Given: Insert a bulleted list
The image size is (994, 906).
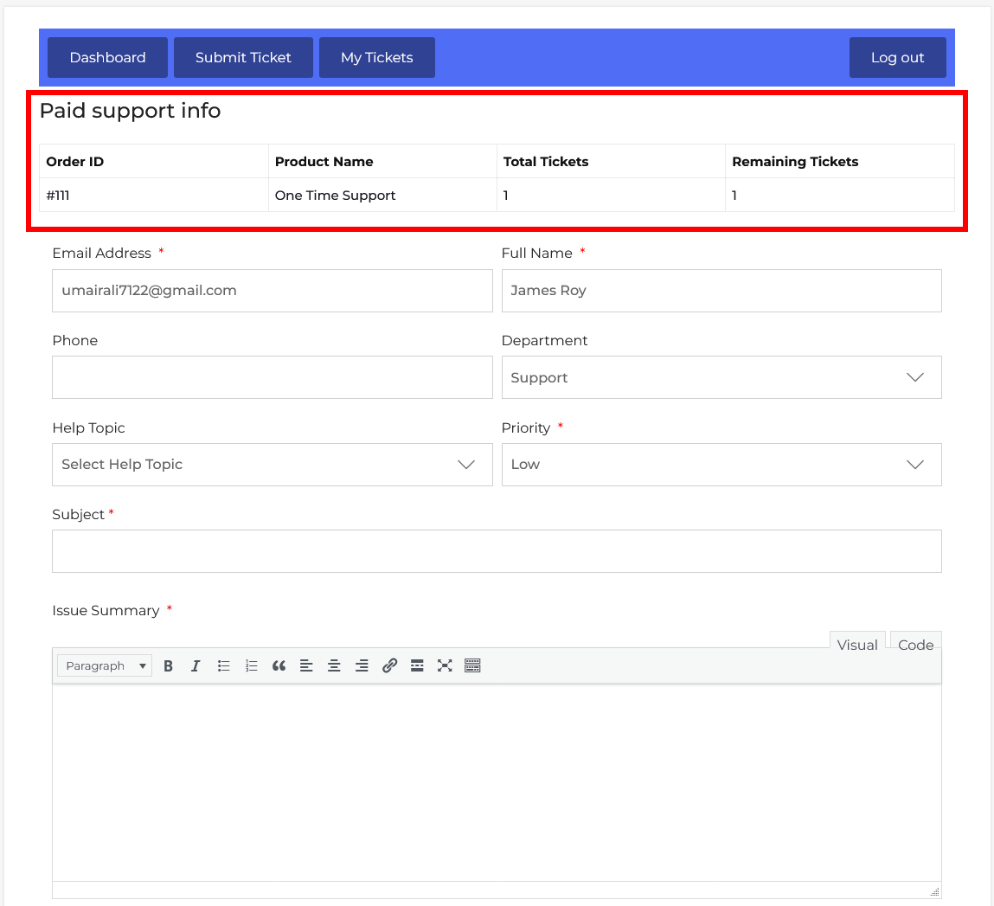Looking at the screenshot, I should (x=223, y=665).
